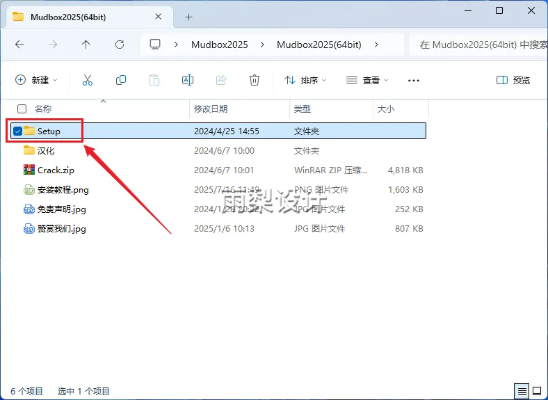Click the Cut scissors icon

coord(88,80)
